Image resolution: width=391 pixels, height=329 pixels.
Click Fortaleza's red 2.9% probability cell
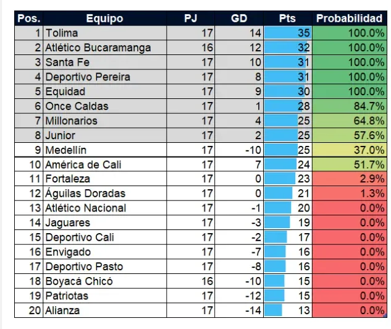tap(349, 179)
